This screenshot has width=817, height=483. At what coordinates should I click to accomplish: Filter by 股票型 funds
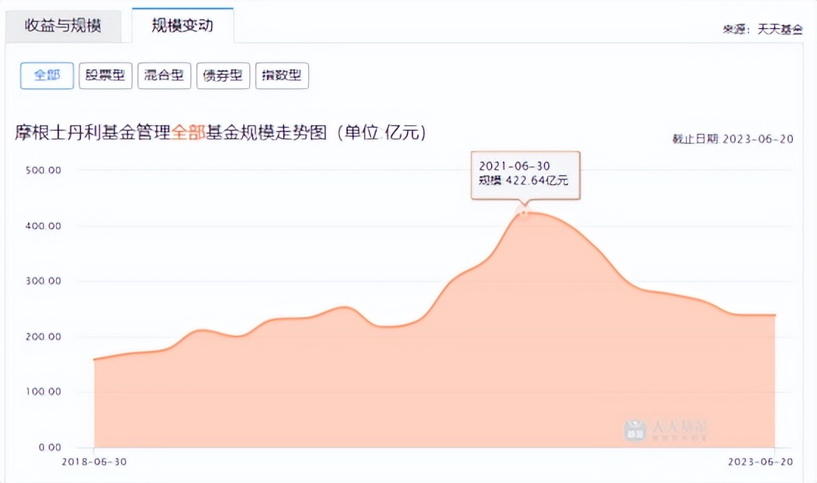(x=105, y=75)
